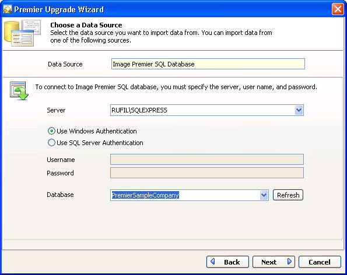
Task: Click the Username input field
Action: pos(207,160)
